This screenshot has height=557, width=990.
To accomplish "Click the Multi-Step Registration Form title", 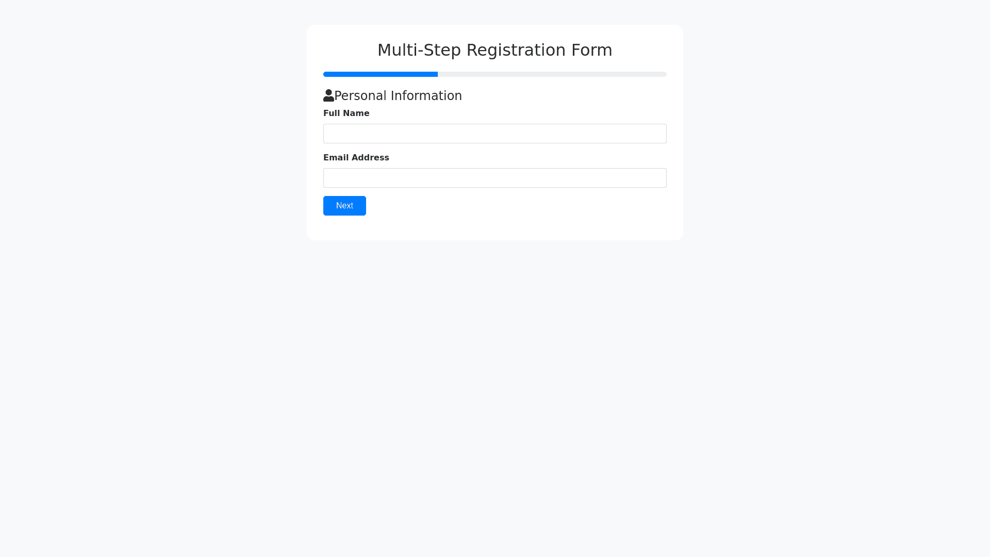I will coord(494,50).
